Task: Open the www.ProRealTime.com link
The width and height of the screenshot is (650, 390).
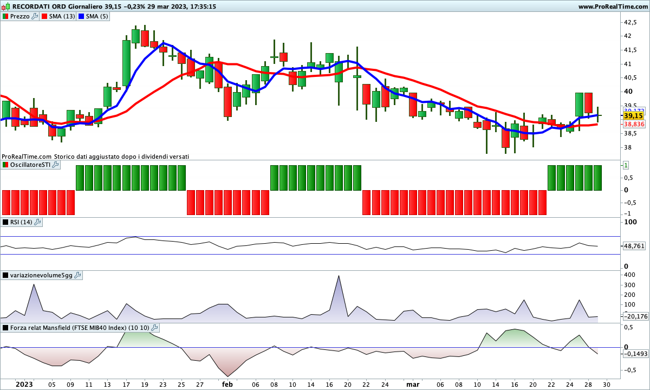Action: [x=613, y=6]
